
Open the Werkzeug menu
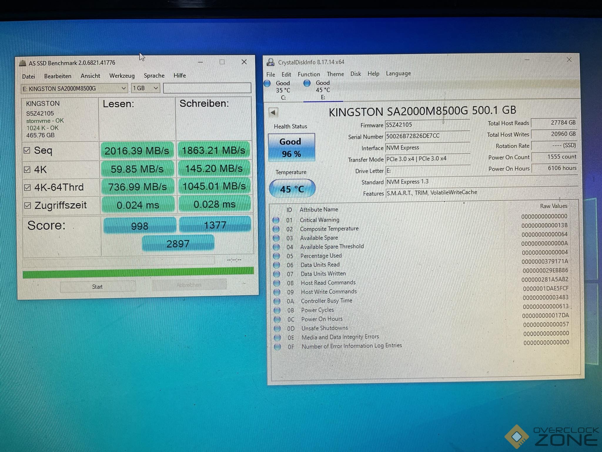[122, 76]
